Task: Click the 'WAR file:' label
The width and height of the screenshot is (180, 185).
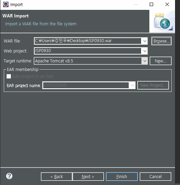Action: coord(12,41)
